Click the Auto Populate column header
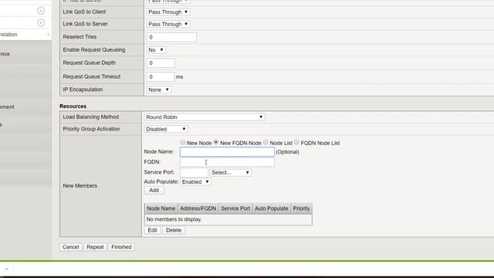Image resolution: width=494 pixels, height=278 pixels. 272,208
